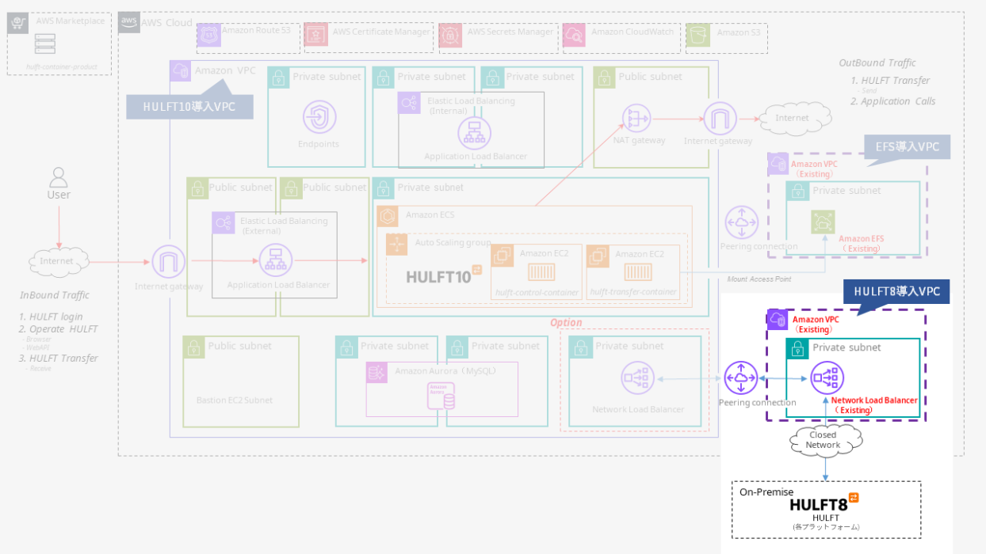Click the "3. HULFT Transfer" text
This screenshot has height=554, width=986.
[59, 358]
